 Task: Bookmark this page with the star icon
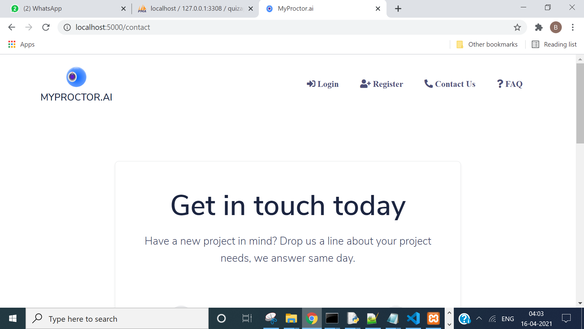[517, 27]
